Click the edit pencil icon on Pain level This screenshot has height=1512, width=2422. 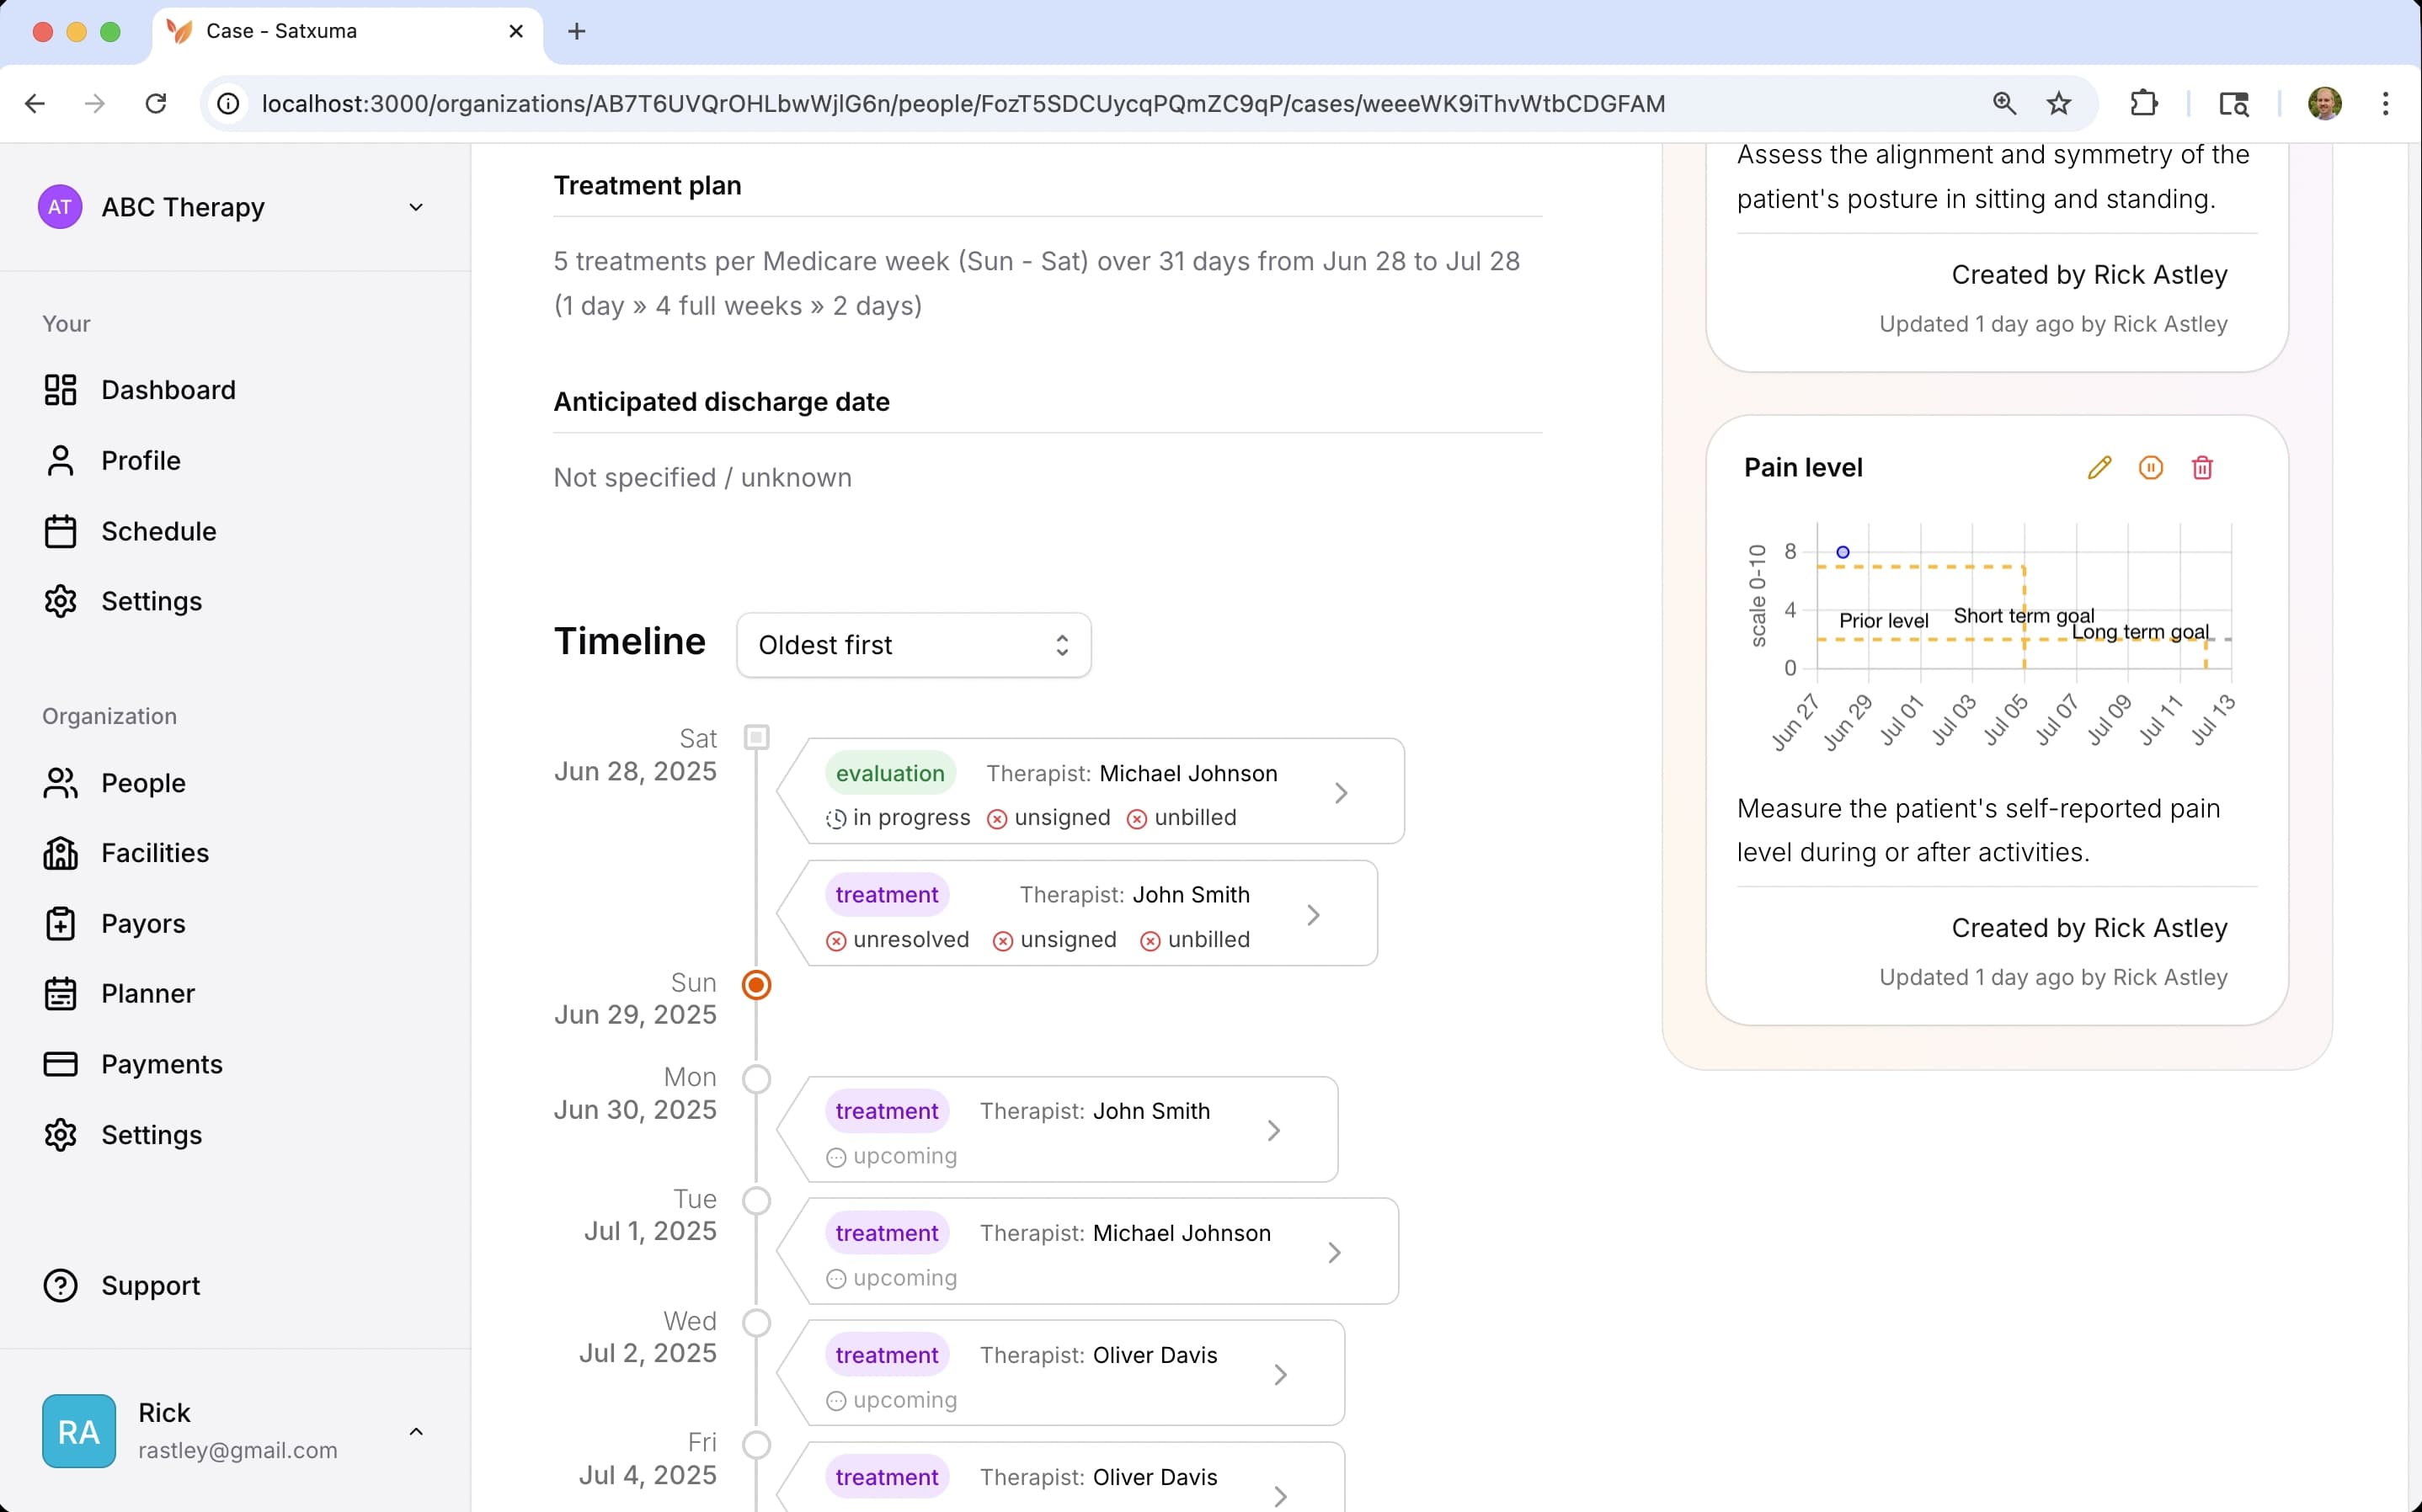(2099, 468)
